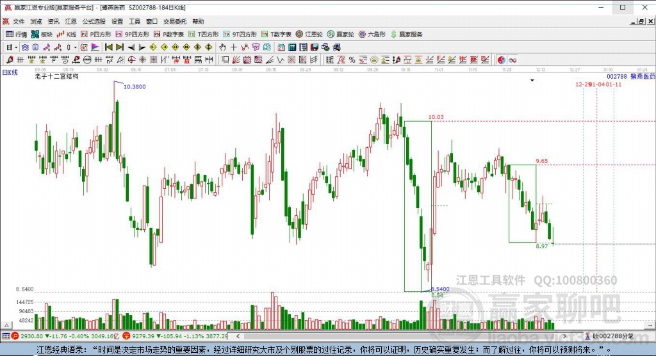Image resolution: width=656 pixels, height=356 pixels.
Task: Select the red pencil drawing tool
Action: tap(9, 60)
